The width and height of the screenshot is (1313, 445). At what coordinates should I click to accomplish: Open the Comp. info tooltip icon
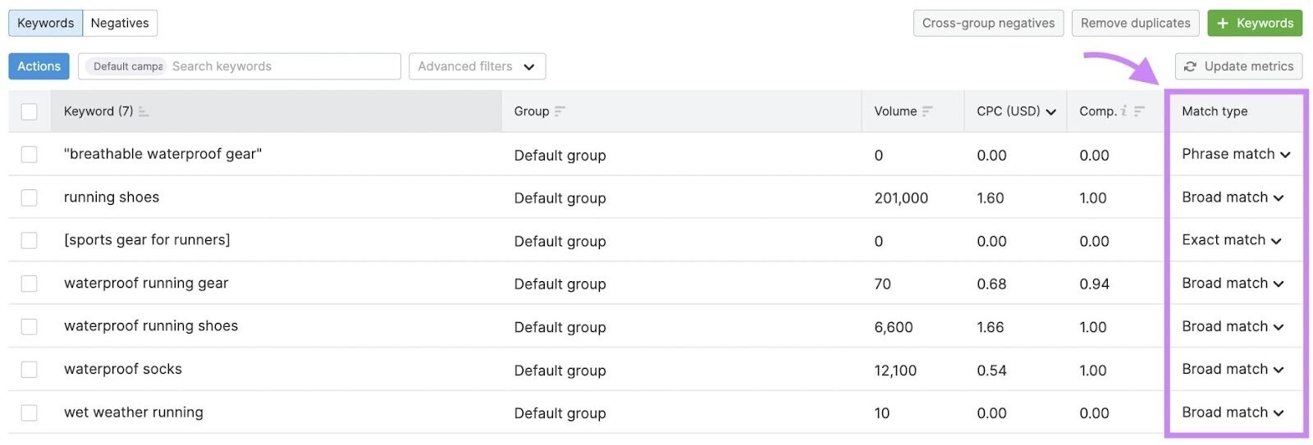coord(1123,111)
